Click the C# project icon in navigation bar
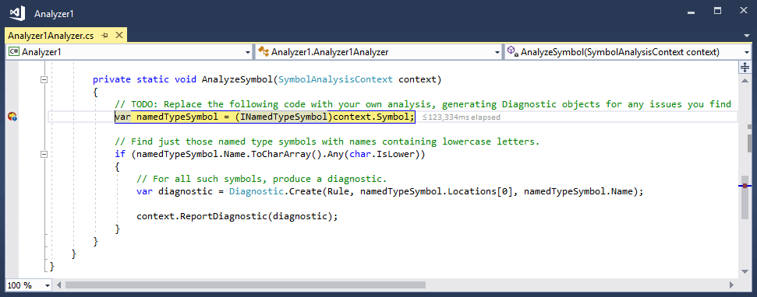Screen dimensions: 757x297 (x=14, y=52)
